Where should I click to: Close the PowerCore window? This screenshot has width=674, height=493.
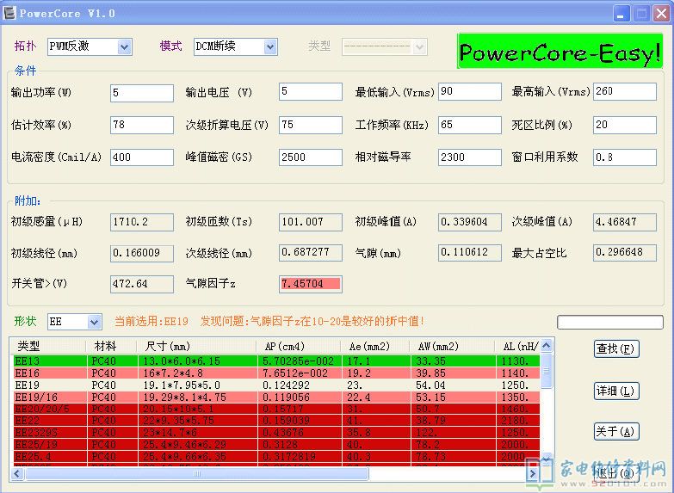[x=662, y=14]
